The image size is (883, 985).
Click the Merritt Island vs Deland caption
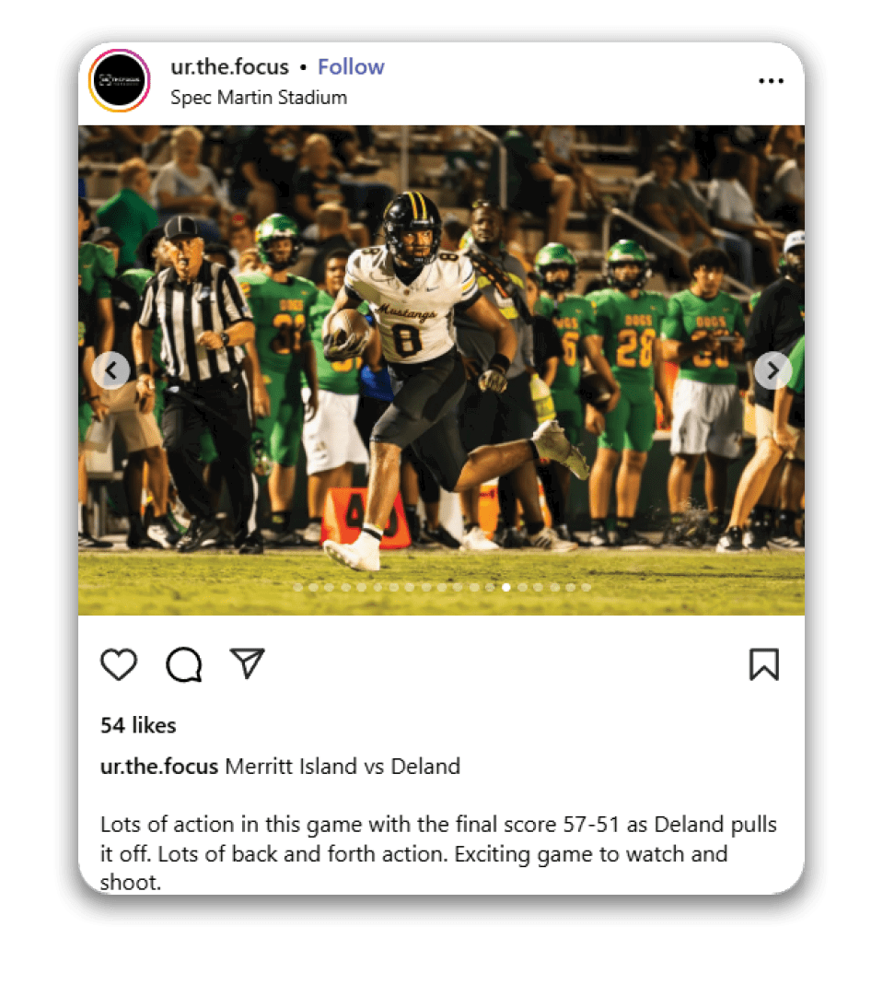(343, 767)
